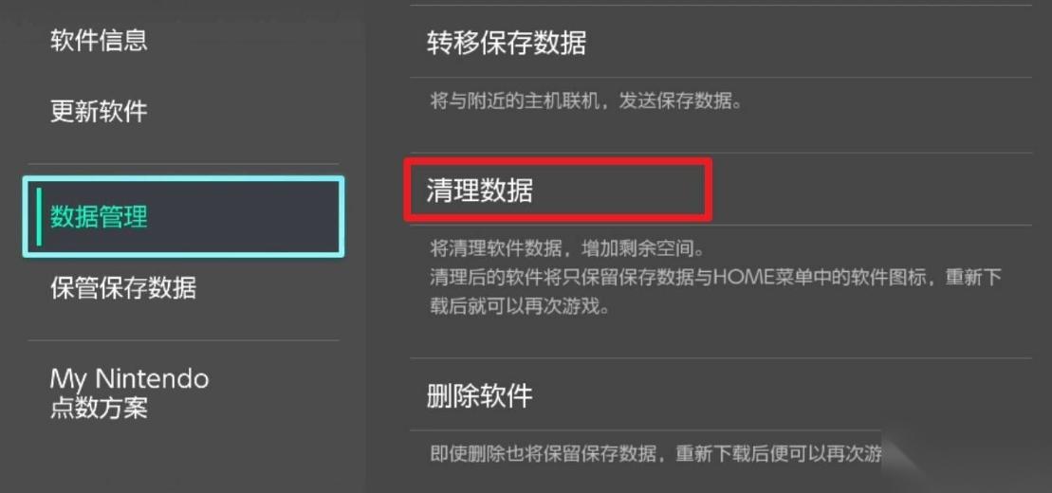1052x493 pixels.
Task: Select 更新软件 in the sidebar
Action: pos(99,111)
